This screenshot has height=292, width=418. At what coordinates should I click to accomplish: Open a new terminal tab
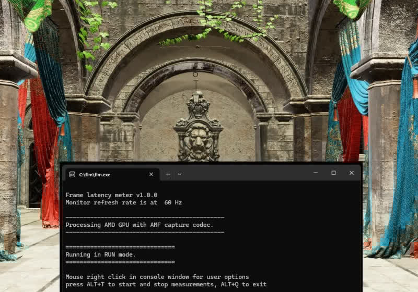168,174
